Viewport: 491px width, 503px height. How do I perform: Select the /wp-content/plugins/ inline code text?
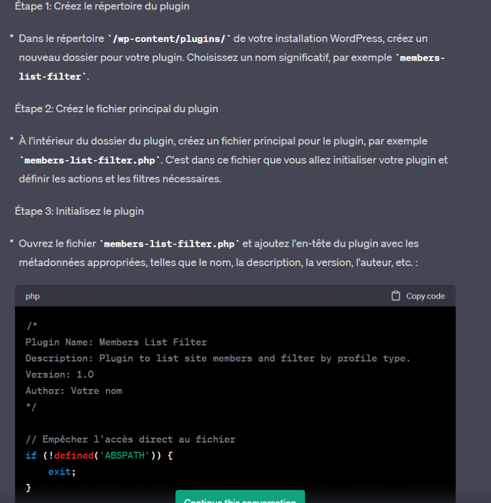click(x=169, y=39)
